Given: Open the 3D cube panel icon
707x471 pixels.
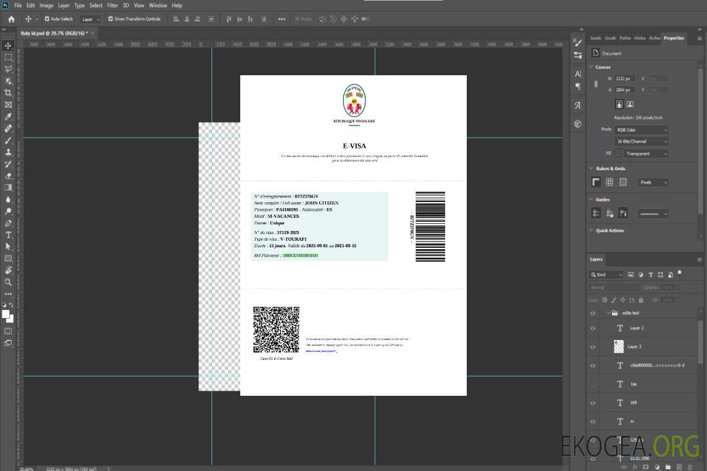Looking at the screenshot, I should point(578,124).
